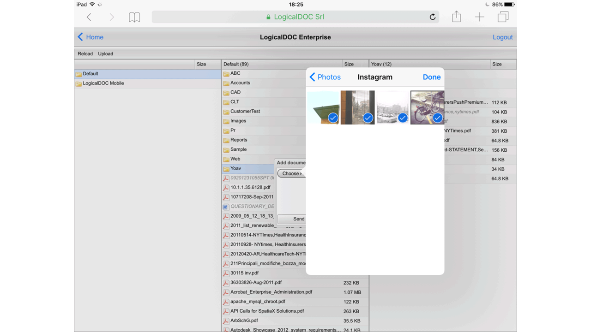The width and height of the screenshot is (591, 332).
Task: Open the Share menu in Safari toolbar
Action: [x=456, y=17]
